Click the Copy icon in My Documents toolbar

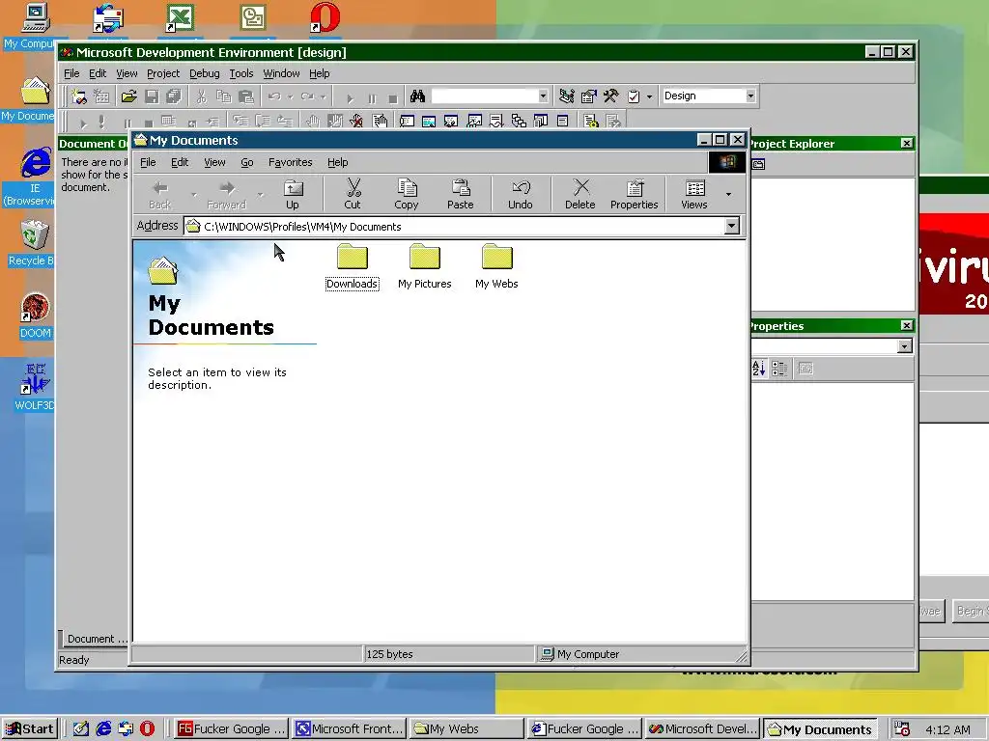[x=407, y=188]
